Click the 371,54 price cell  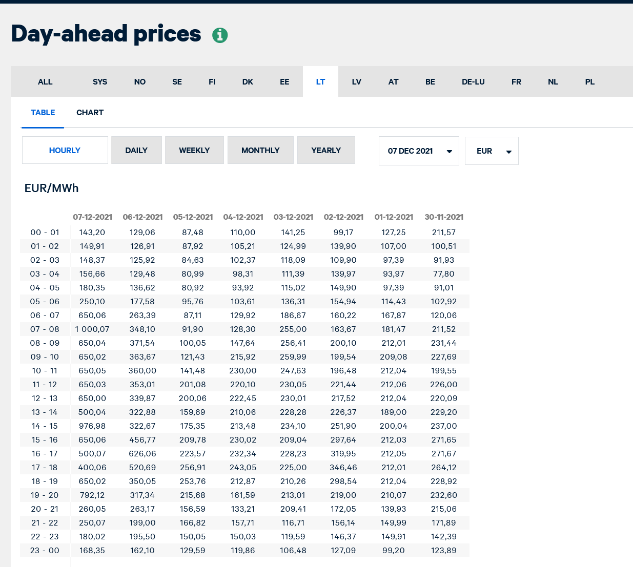pos(142,343)
